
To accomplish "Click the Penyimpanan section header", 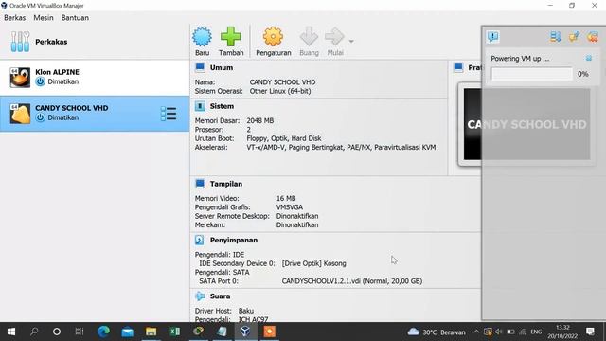I will [x=234, y=240].
